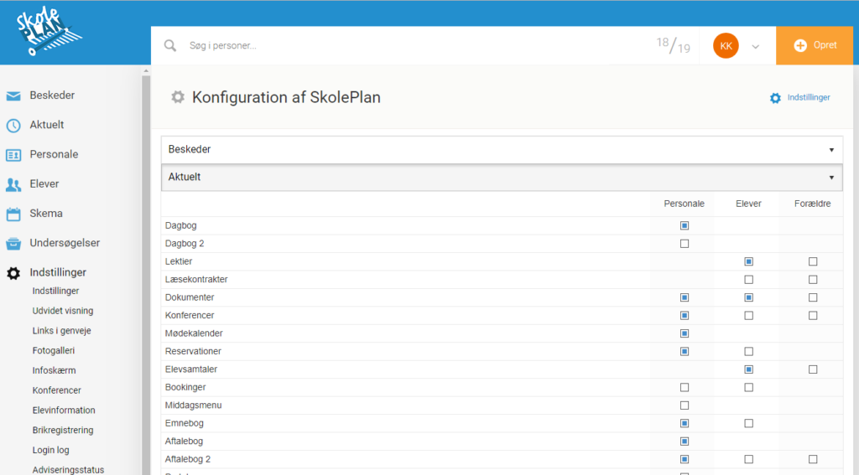The width and height of the screenshot is (859, 475).
Task: Uncheck Dokumenter for Elever
Action: (x=748, y=297)
